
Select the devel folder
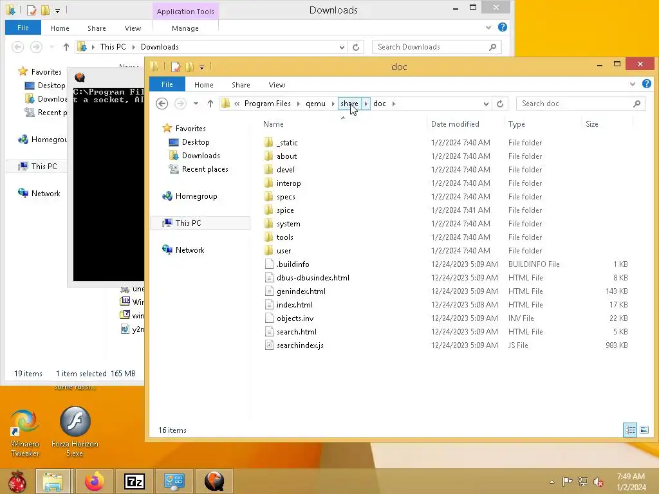[285, 170]
